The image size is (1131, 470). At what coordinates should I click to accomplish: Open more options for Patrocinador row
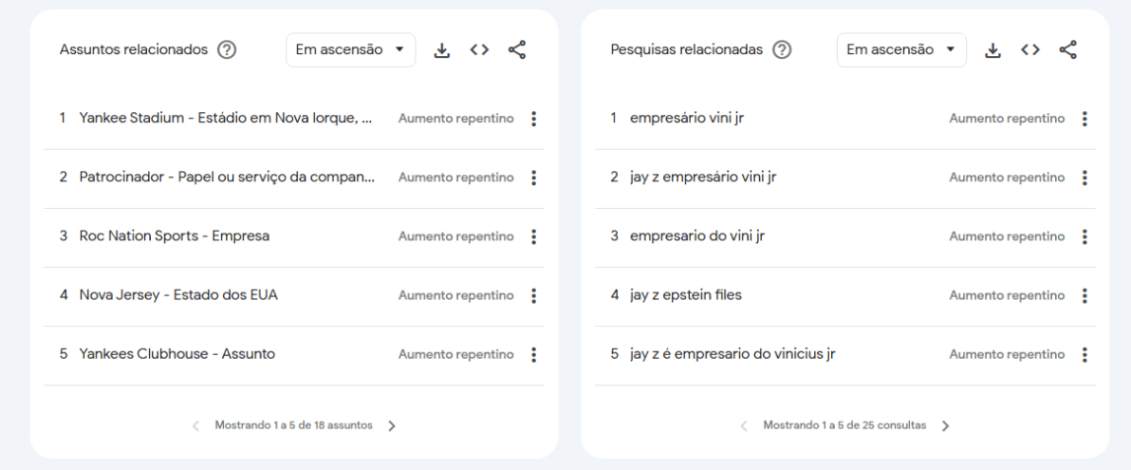click(x=534, y=177)
